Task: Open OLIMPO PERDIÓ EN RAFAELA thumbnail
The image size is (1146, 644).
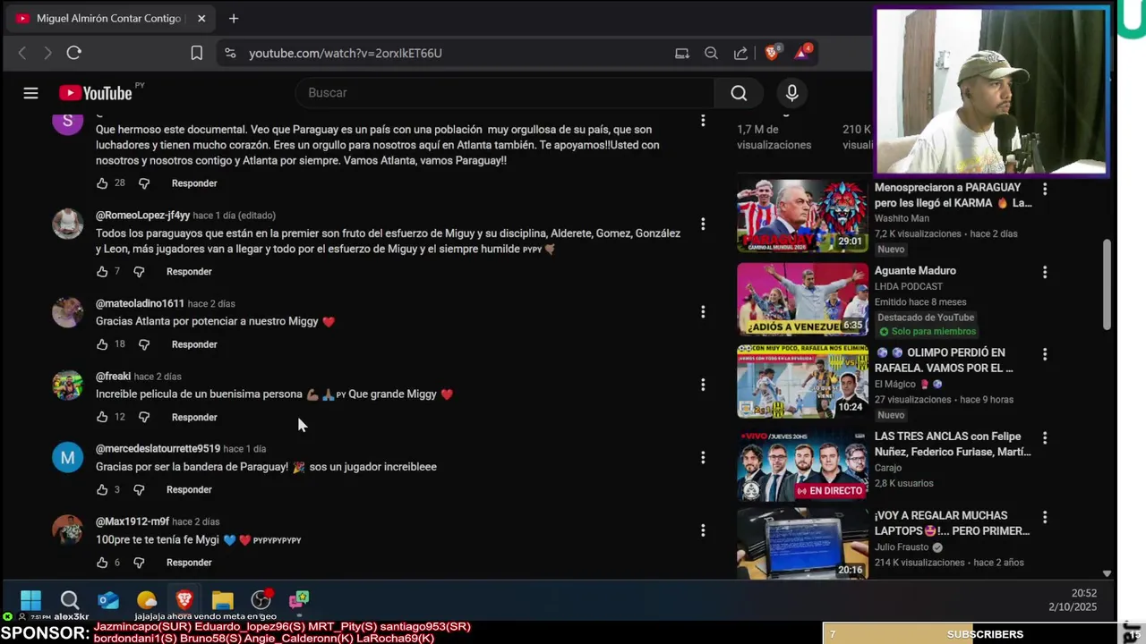Action: tap(802, 382)
